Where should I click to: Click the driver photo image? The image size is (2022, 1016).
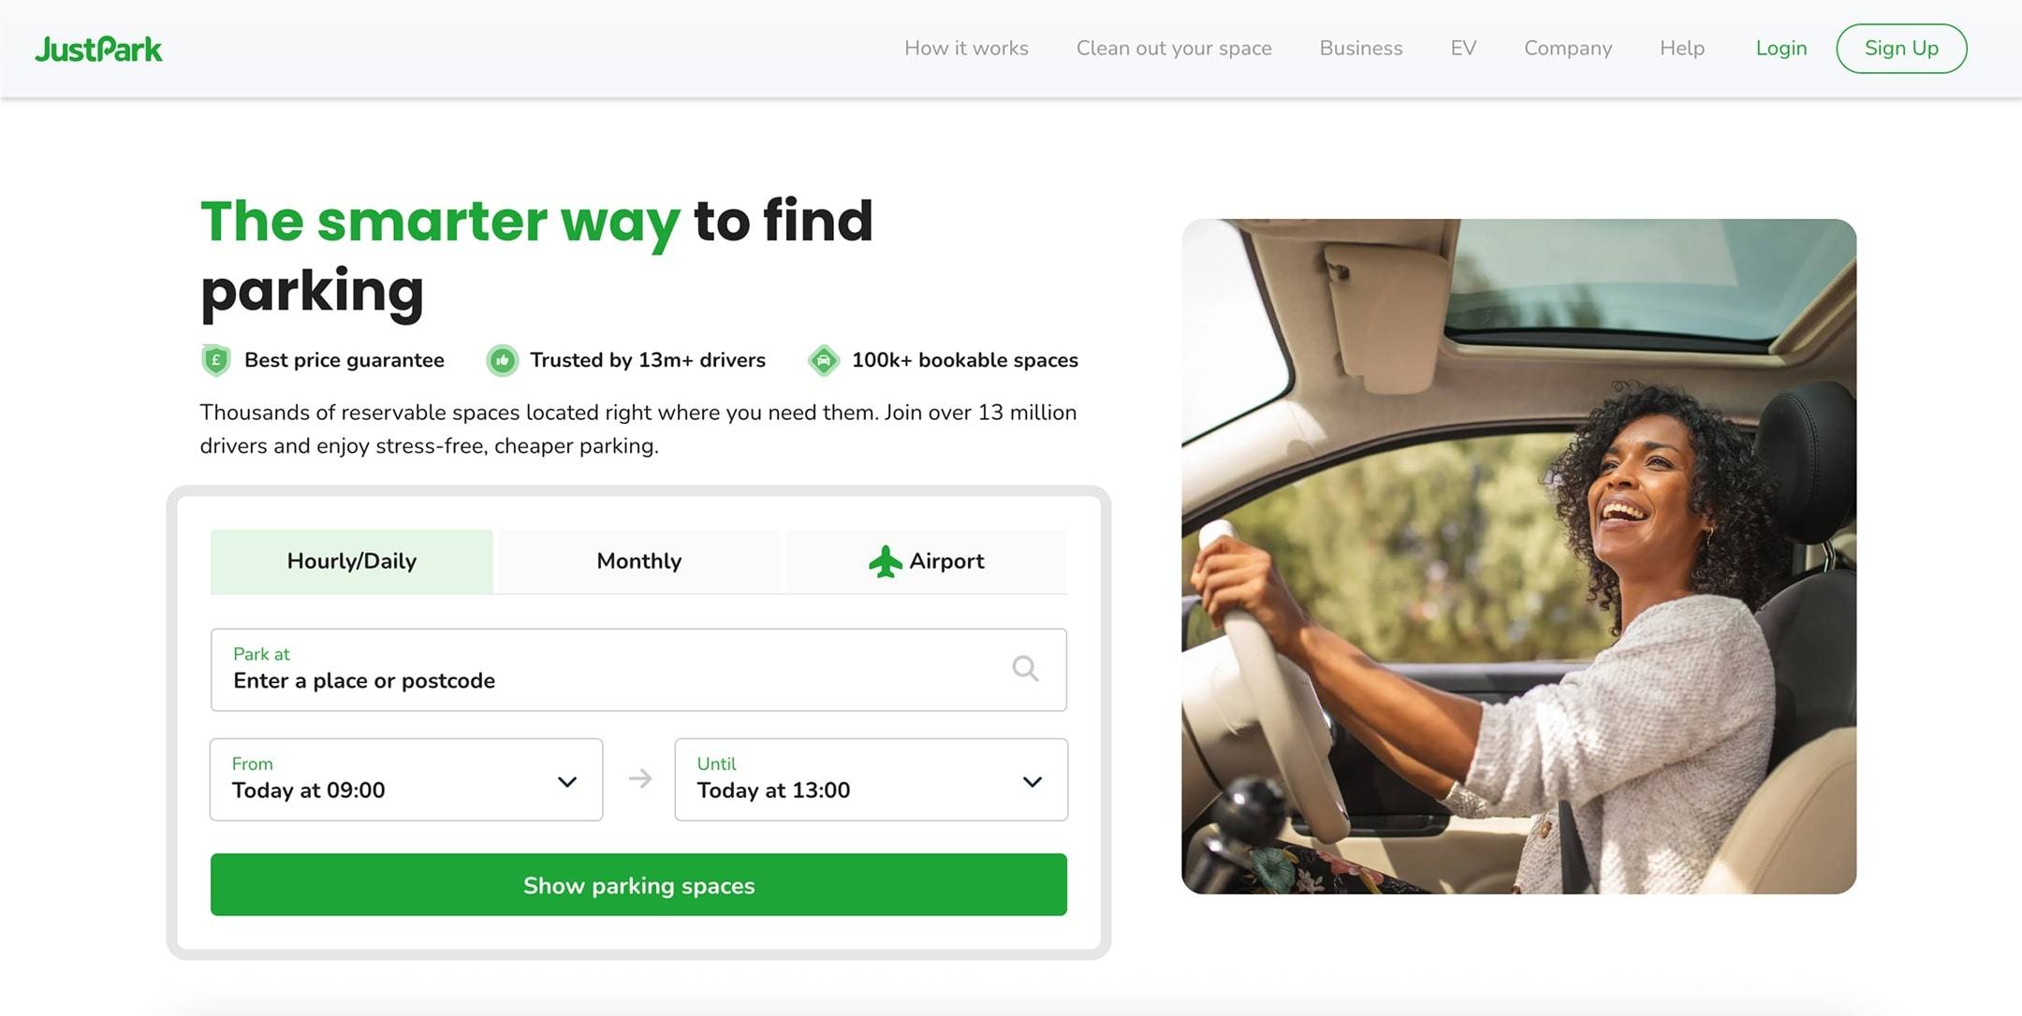click(1518, 557)
